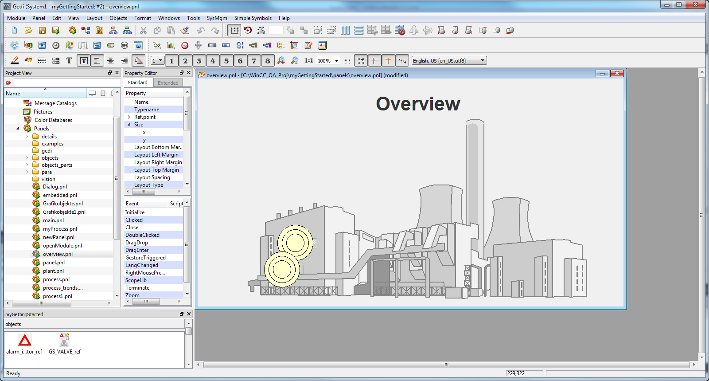Screen dimensions: 709x381
Task: Insert a trend chart object icon
Action: [157, 45]
